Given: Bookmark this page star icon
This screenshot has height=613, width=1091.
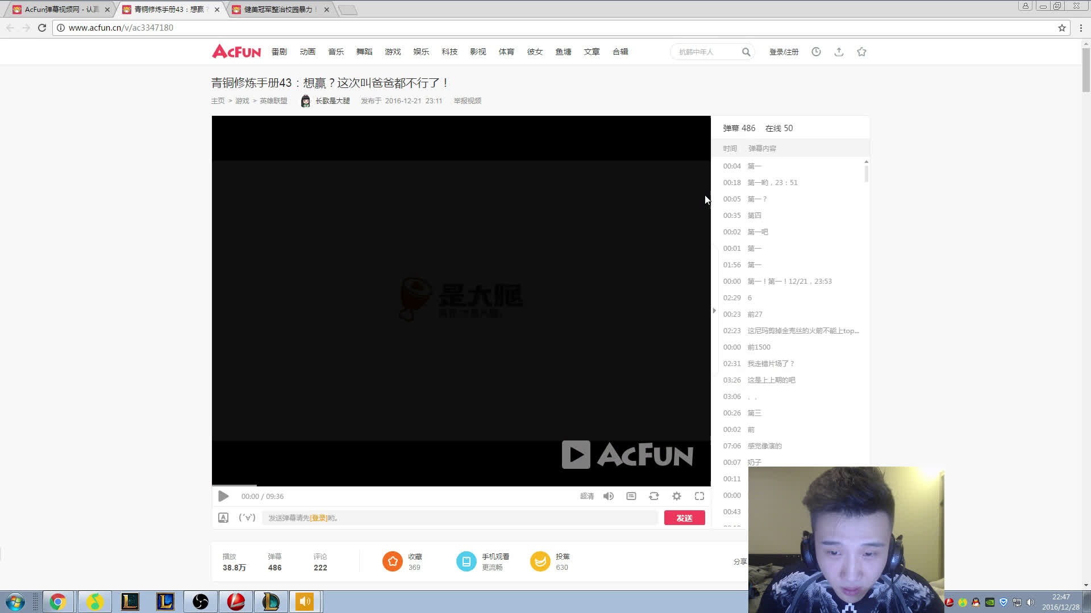Looking at the screenshot, I should pos(1061,28).
